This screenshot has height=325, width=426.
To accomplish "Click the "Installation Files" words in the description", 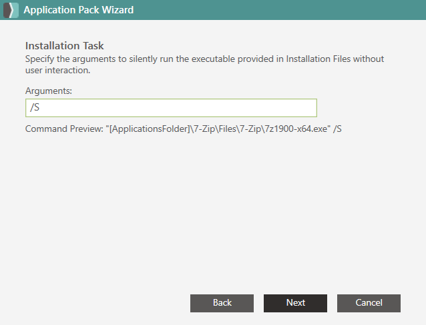I will [x=318, y=59].
